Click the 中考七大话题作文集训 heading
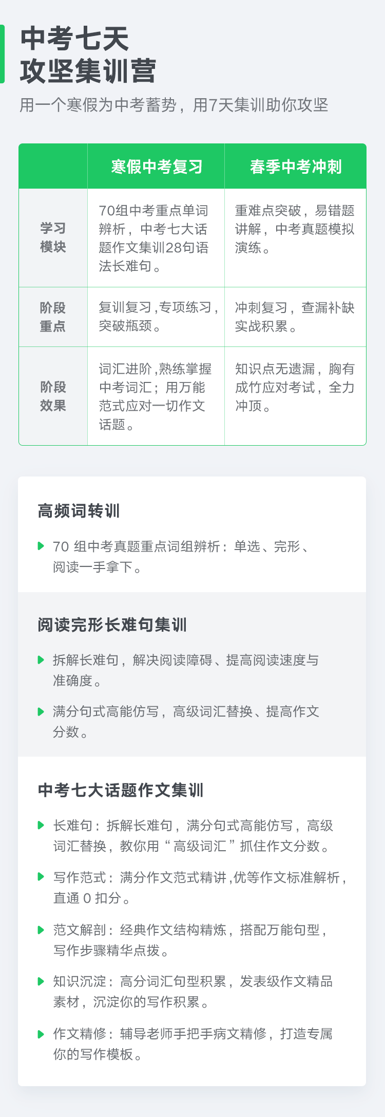385x1117 pixels. [121, 790]
